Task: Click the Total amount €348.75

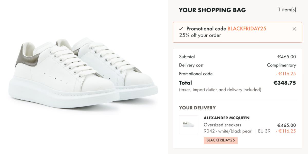Action: pyautogui.click(x=285, y=83)
